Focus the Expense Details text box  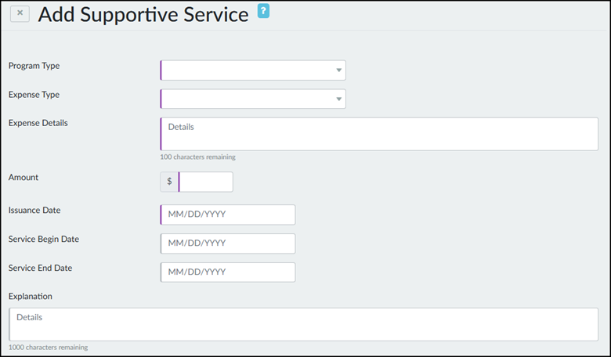[379, 134]
